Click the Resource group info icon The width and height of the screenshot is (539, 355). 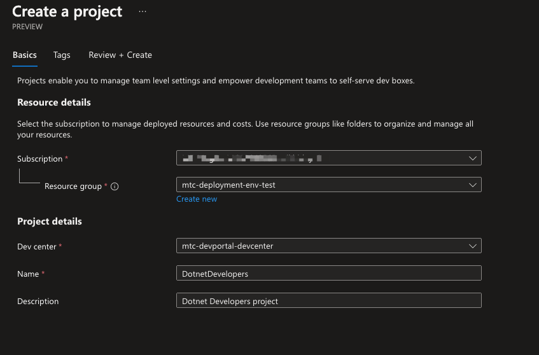[x=115, y=186]
